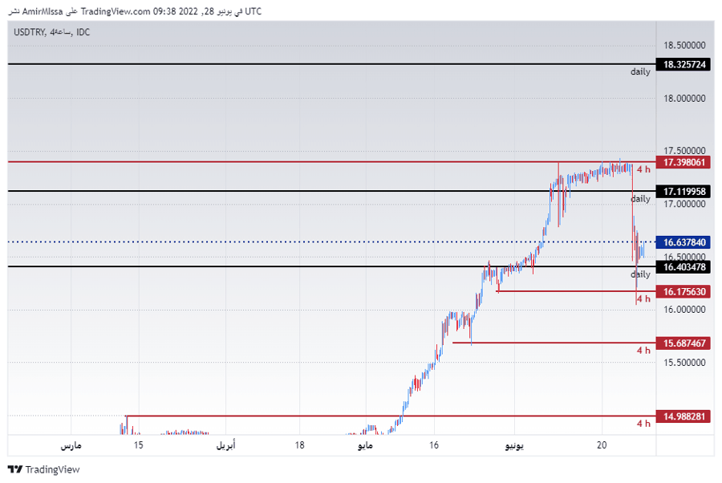722x483 pixels.
Task: Click the blue 16.637840 current price tag
Action: (683, 242)
